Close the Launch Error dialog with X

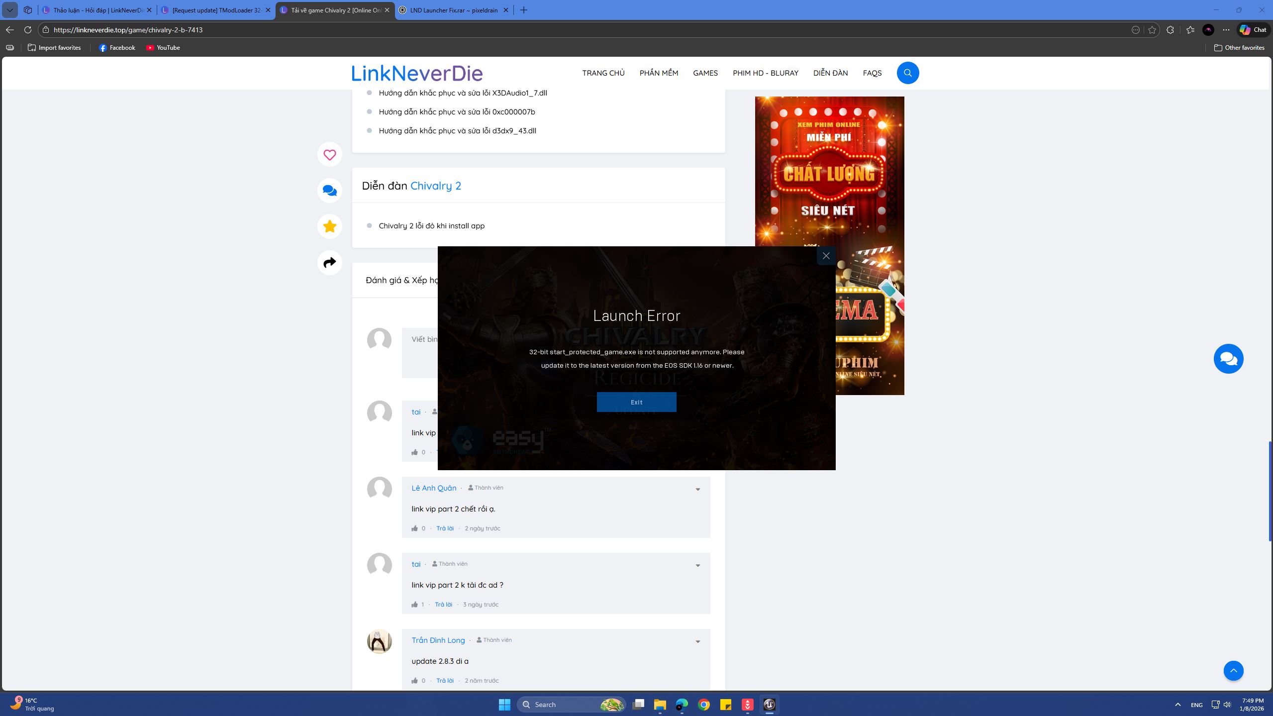(826, 256)
